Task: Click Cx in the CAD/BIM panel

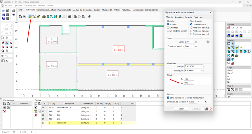Action: pyautogui.click(x=233, y=28)
